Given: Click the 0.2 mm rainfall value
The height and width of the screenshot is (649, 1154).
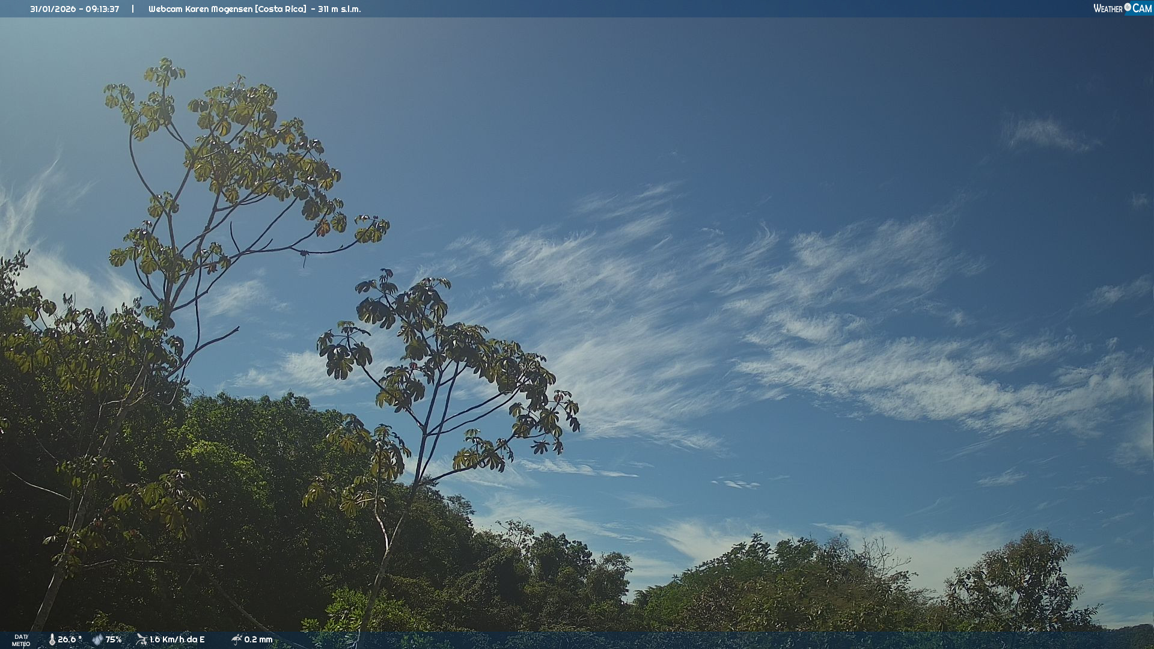Looking at the screenshot, I should coord(258,640).
